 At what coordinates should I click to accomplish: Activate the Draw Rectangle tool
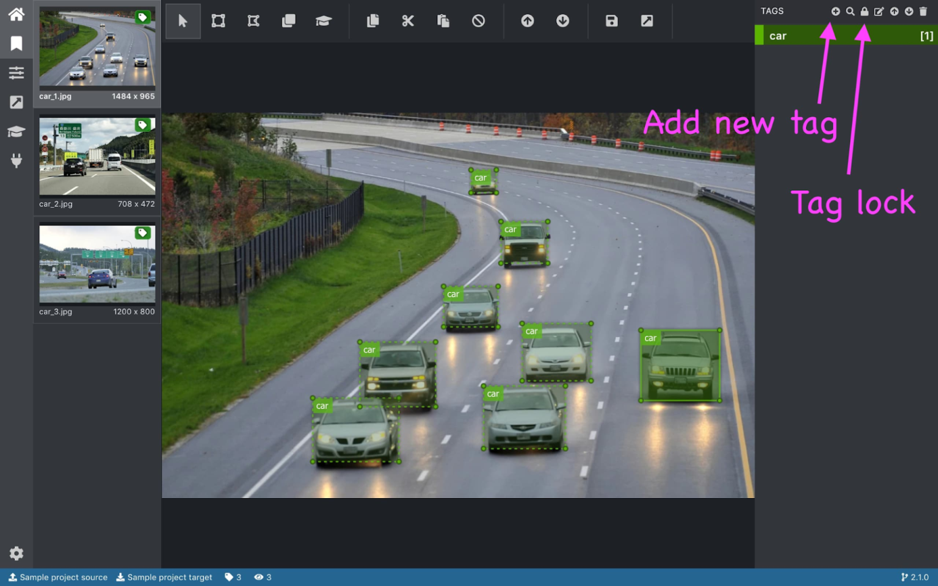(218, 21)
